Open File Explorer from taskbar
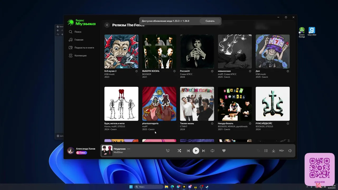Image resolution: width=338 pixels, height=190 pixels. point(166,187)
